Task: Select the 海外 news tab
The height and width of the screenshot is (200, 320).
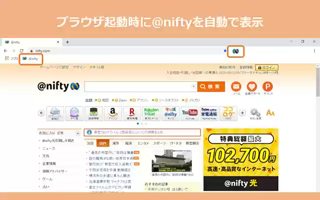Action: tap(115, 143)
